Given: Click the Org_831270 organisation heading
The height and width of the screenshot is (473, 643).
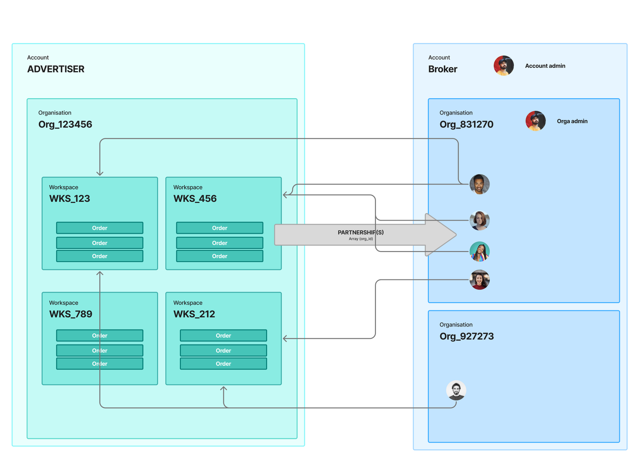Looking at the screenshot, I should point(467,125).
